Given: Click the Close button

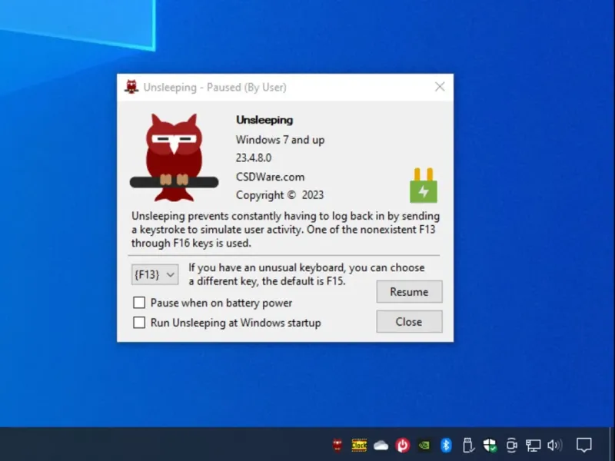Looking at the screenshot, I should tap(409, 322).
